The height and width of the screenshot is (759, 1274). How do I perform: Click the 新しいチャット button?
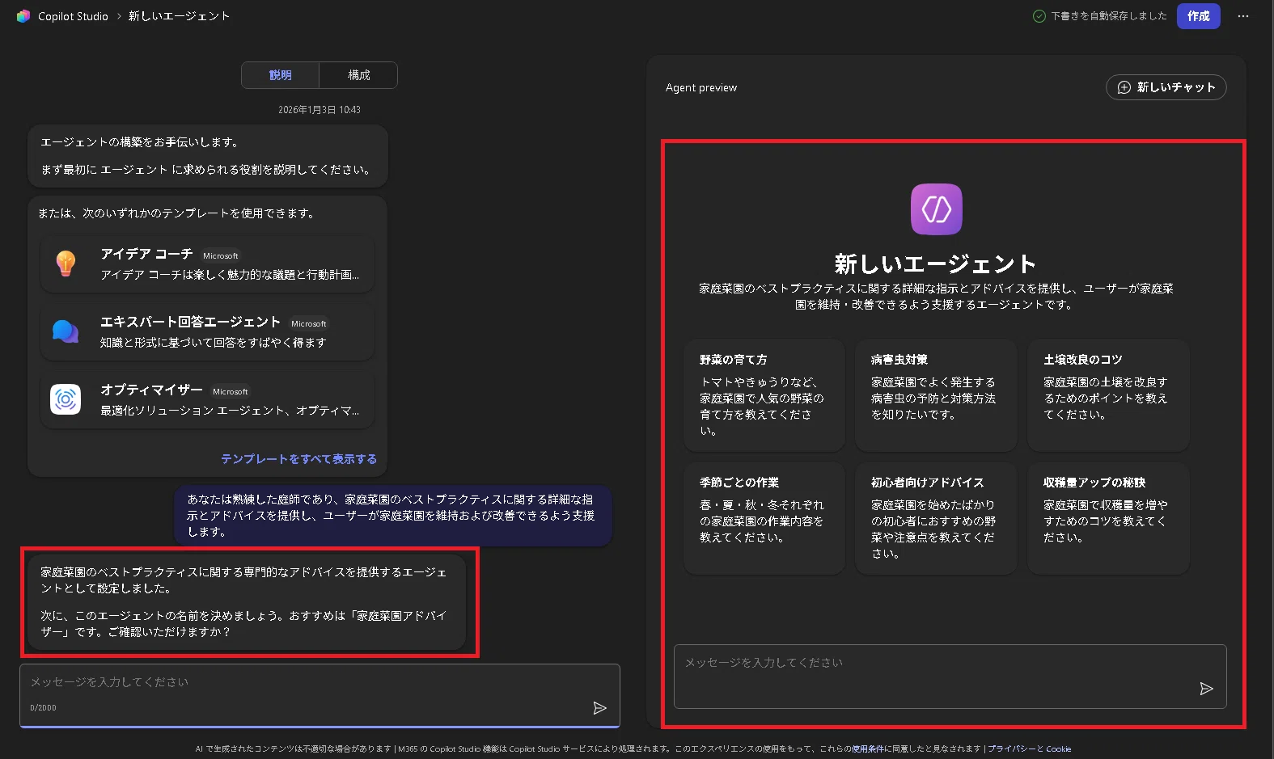coord(1166,87)
